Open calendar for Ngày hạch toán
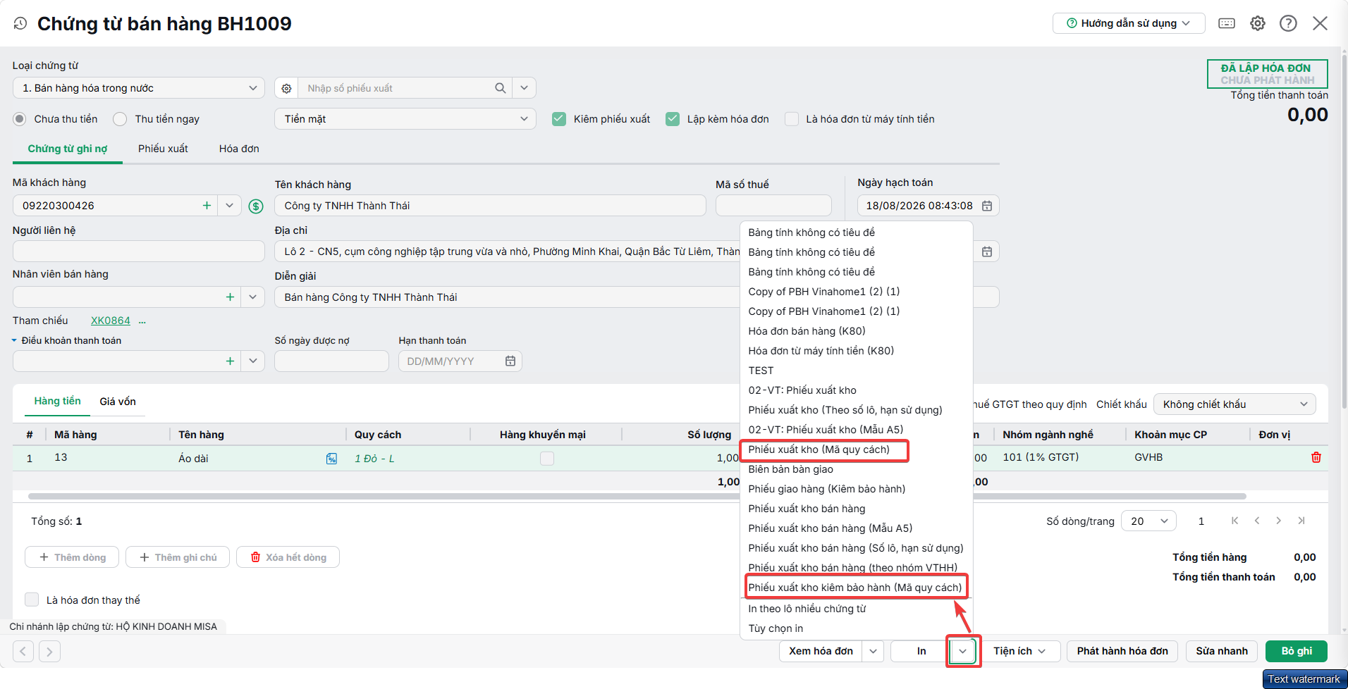This screenshot has width=1348, height=689. [x=987, y=206]
